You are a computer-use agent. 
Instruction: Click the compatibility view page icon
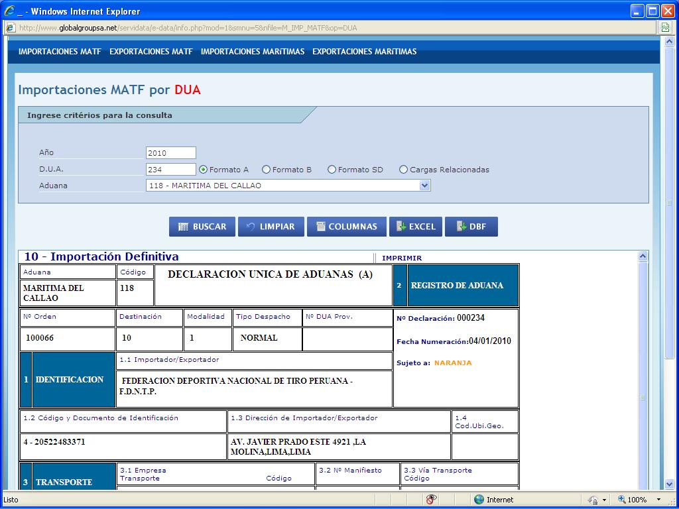[665, 28]
